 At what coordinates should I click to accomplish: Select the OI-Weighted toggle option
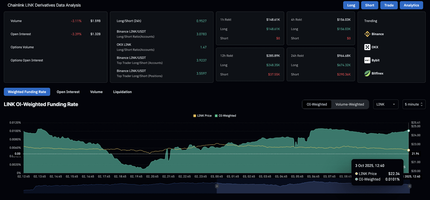point(317,104)
